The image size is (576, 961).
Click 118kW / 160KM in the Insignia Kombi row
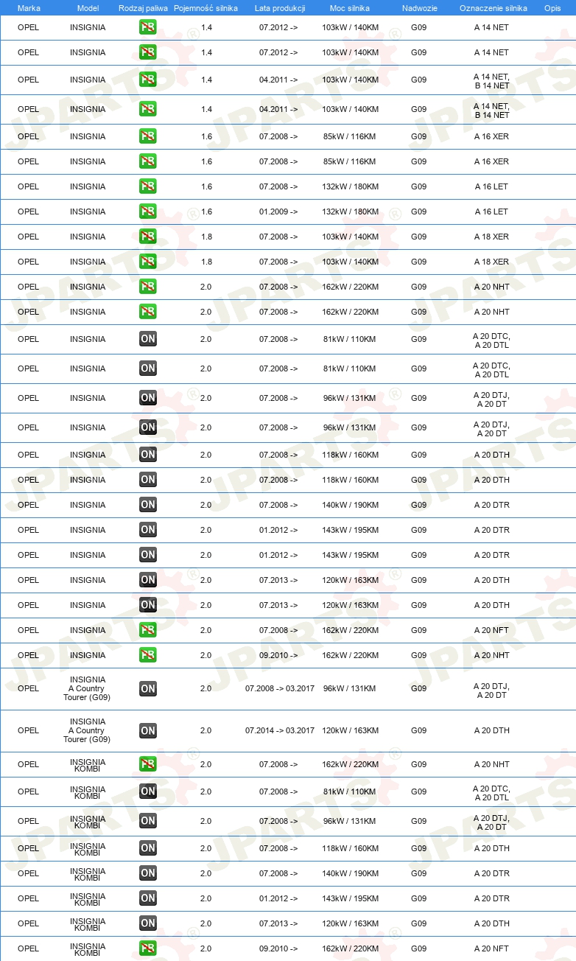point(350,848)
